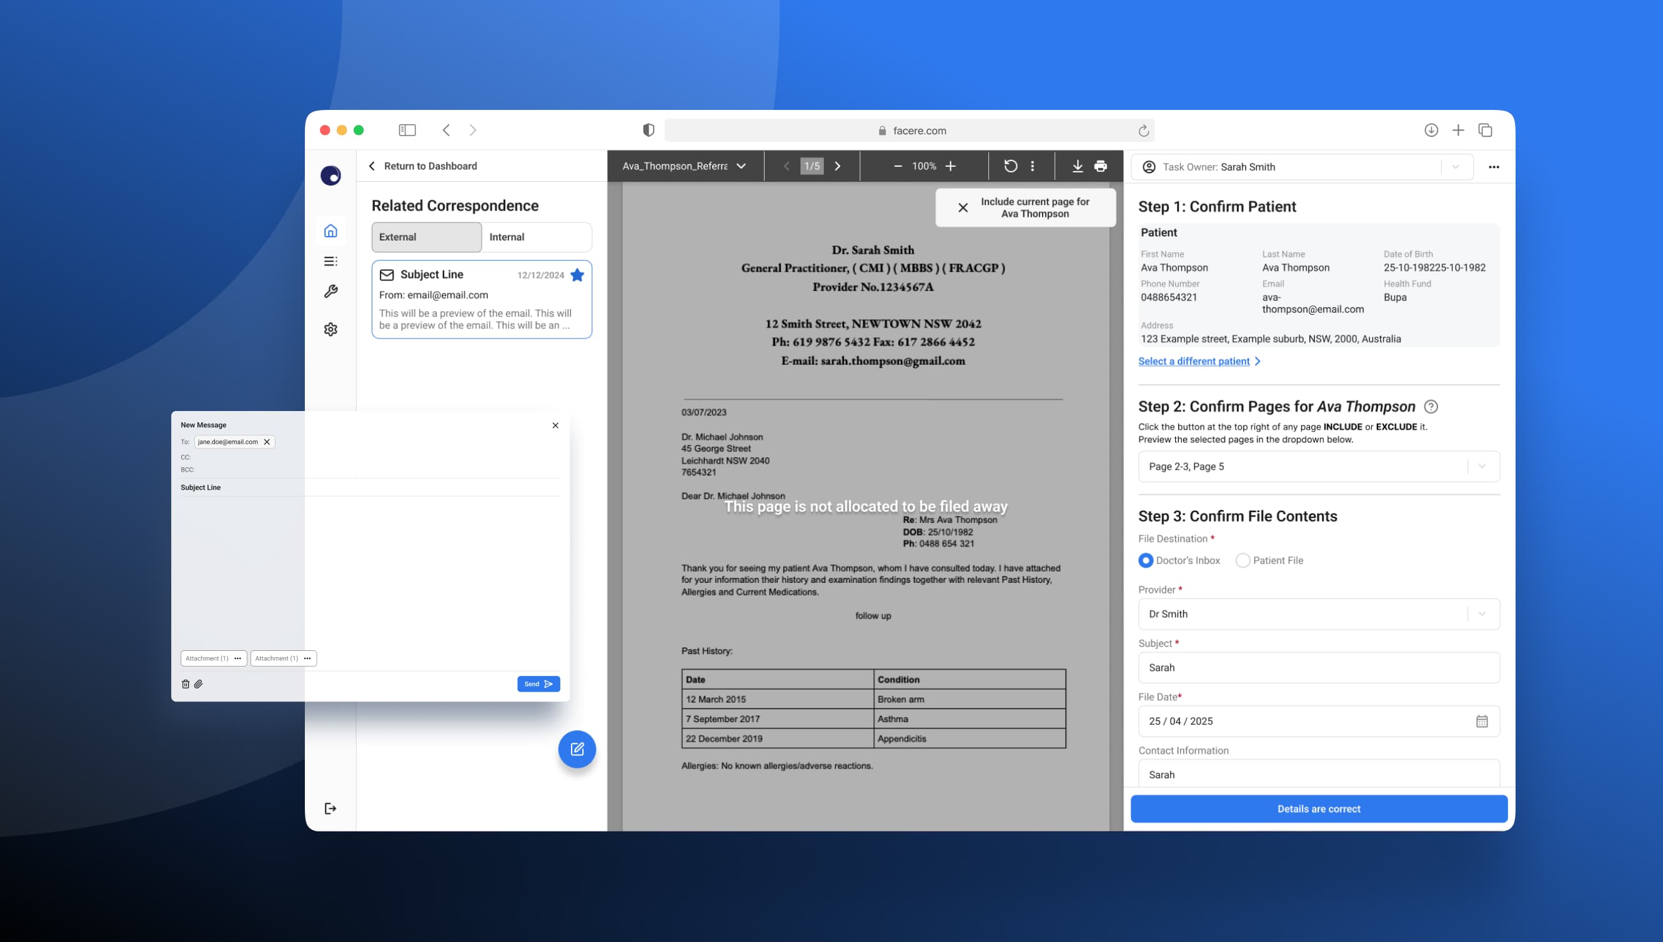The image size is (1663, 942).
Task: Open the File Date calendar picker
Action: (1482, 721)
